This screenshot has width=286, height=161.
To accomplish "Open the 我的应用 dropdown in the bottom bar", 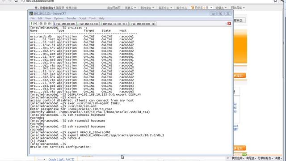I will click(238, 158).
